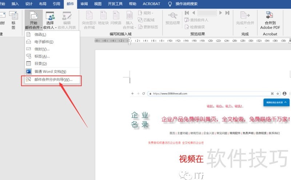
Task: Select 信封(V)... menu item
Action: point(52,49)
